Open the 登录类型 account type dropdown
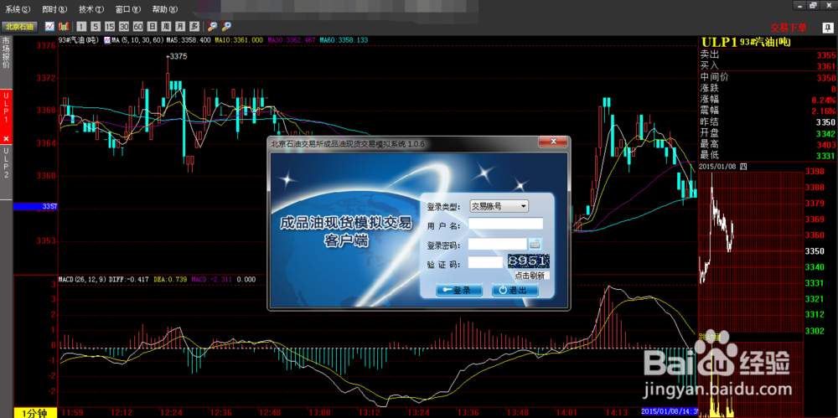The height and width of the screenshot is (418, 838). tap(499, 206)
